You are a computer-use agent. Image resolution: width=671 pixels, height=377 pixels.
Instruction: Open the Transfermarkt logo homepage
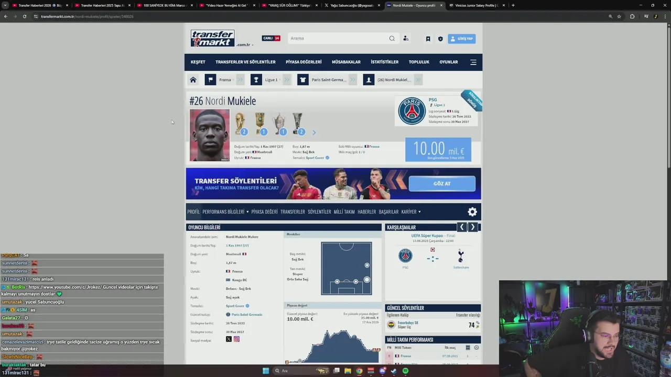pyautogui.click(x=212, y=38)
